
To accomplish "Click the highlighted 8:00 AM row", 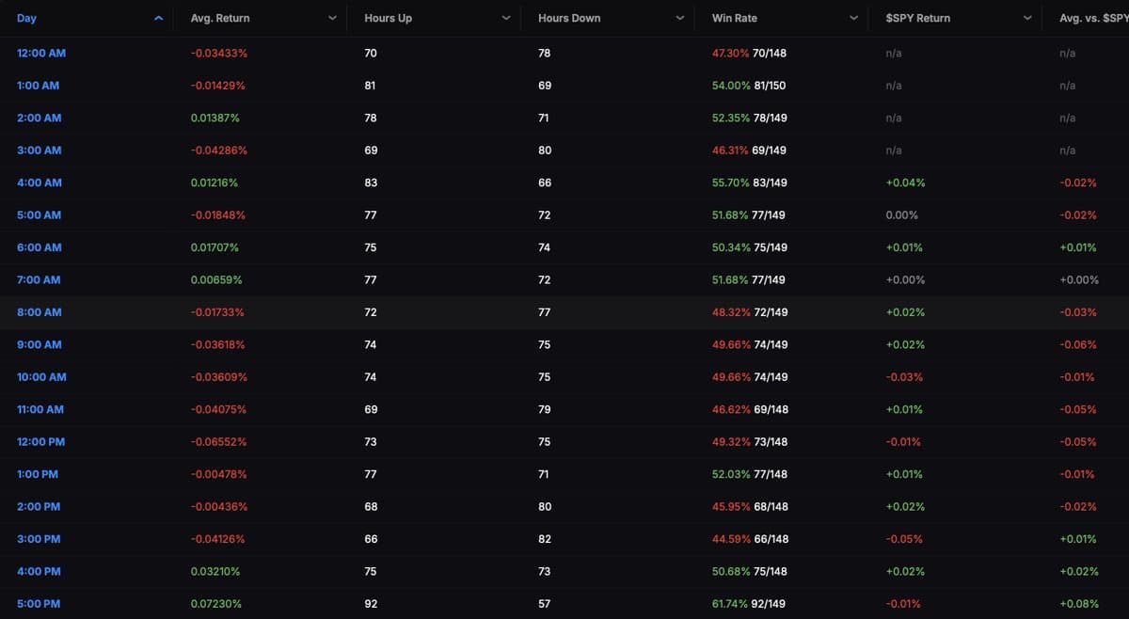I will 564,311.
